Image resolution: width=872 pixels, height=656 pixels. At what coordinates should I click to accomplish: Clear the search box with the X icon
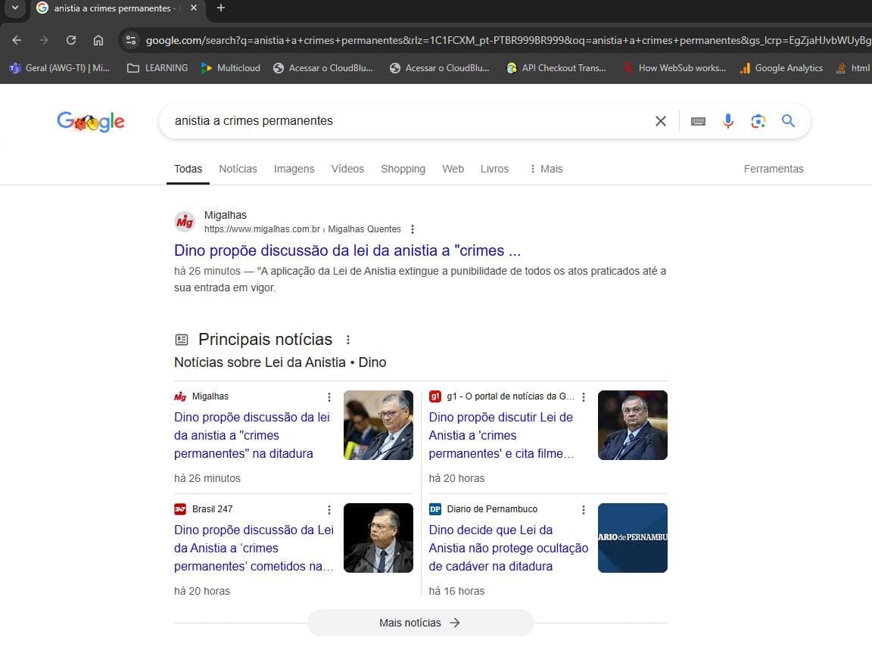pos(661,121)
